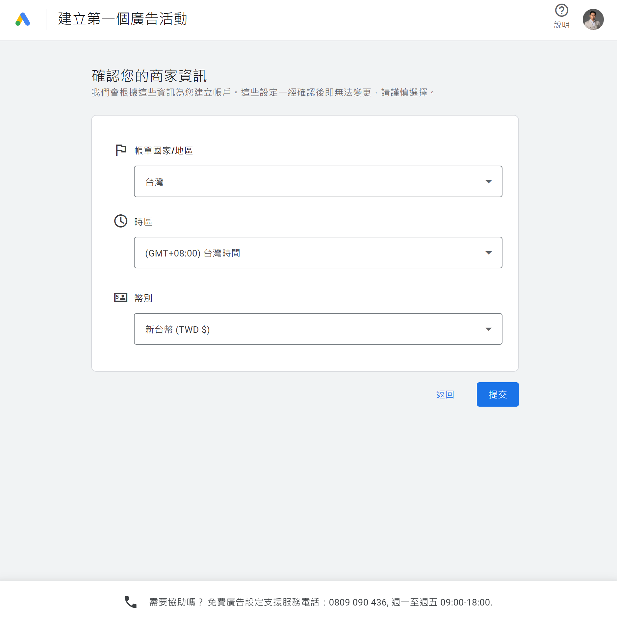Click the arrow on the currency dropdown
Screen dimensions: 617x620
coord(489,329)
